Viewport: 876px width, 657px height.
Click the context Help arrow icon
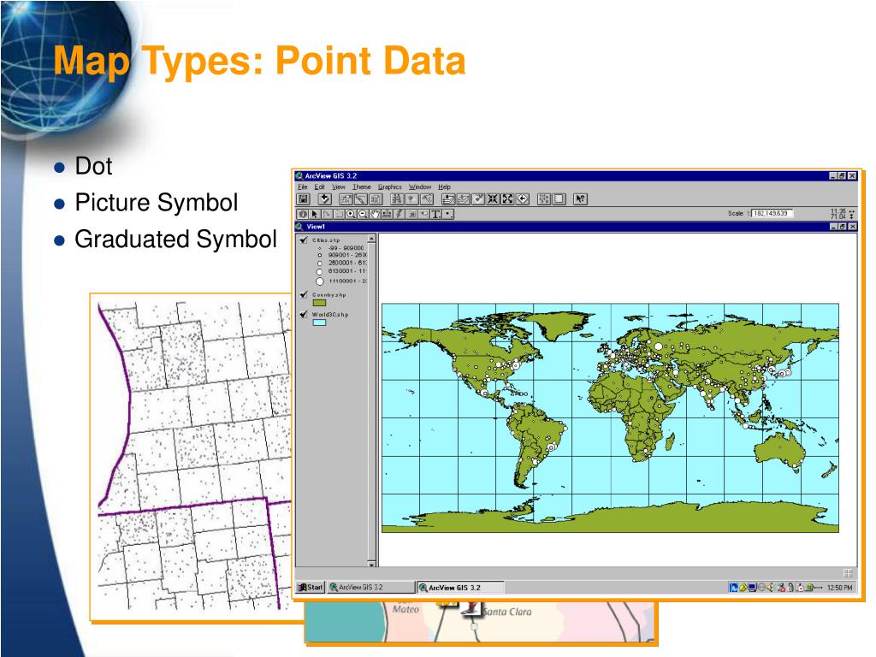tap(580, 199)
